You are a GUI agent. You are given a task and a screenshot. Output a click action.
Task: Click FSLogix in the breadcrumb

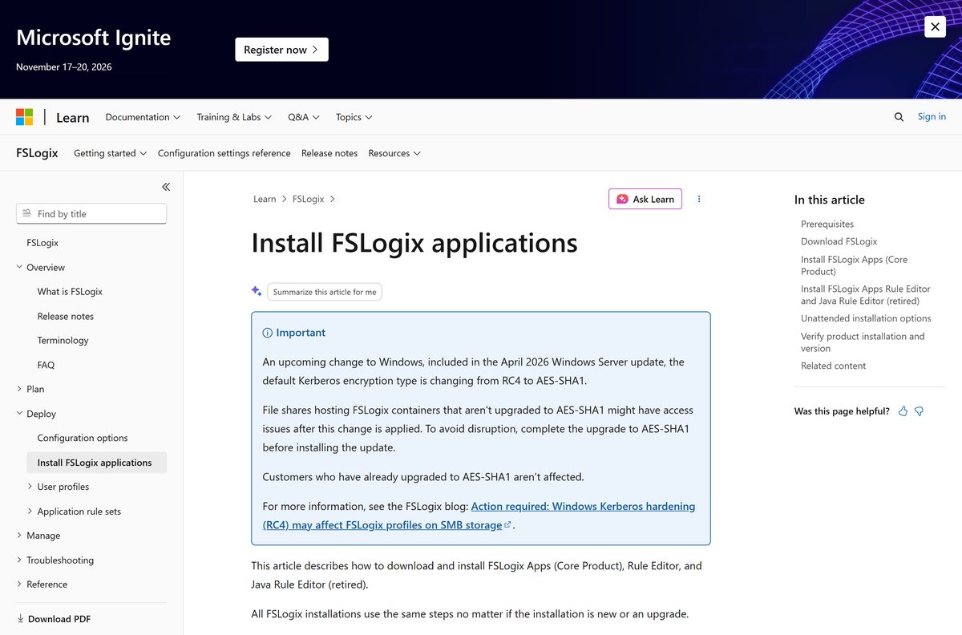(309, 199)
